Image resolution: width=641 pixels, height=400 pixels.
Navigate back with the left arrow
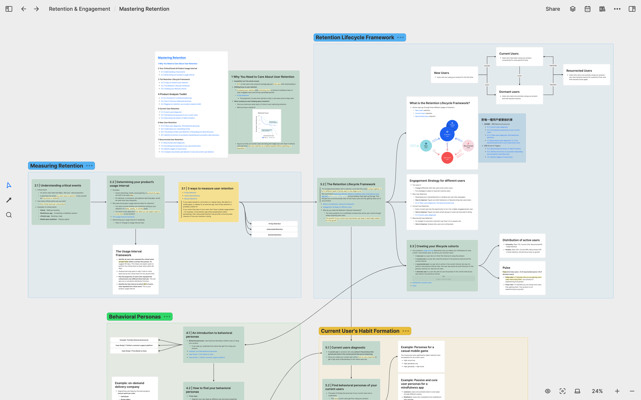[x=24, y=9]
